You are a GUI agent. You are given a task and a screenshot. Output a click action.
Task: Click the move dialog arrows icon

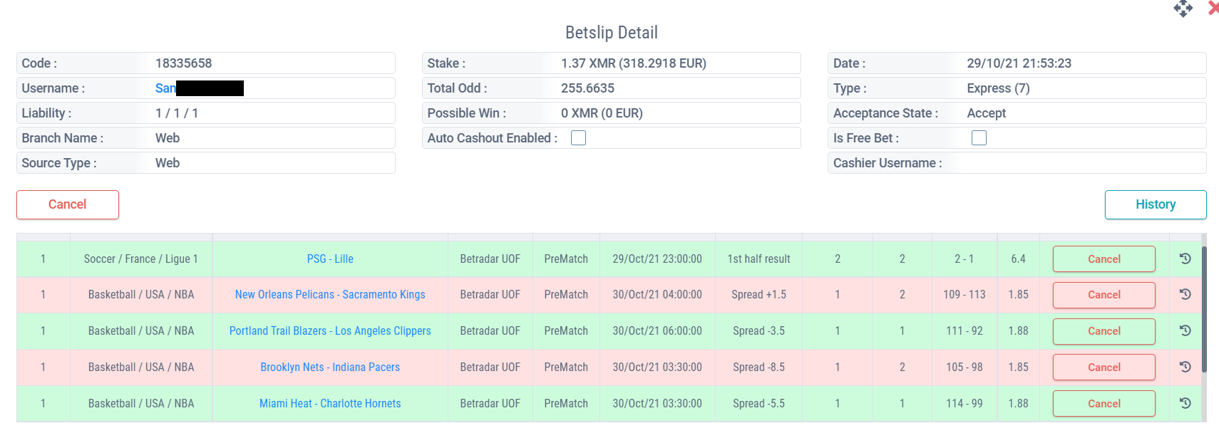pyautogui.click(x=1183, y=9)
